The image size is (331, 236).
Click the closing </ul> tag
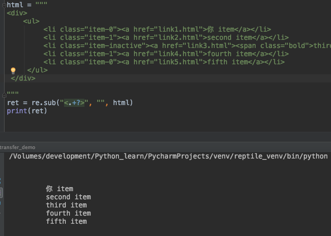(x=37, y=70)
